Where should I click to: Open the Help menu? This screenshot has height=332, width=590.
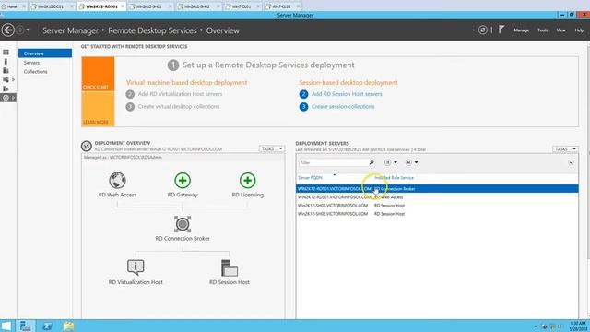tap(579, 30)
